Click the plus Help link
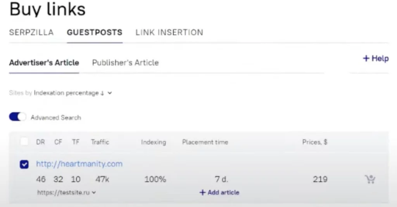This screenshot has width=397, height=207. pos(375,58)
